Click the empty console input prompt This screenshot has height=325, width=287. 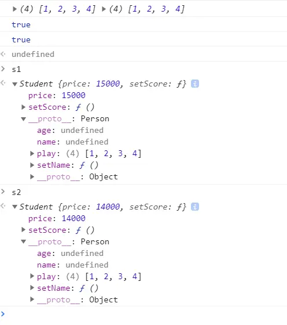(x=145, y=314)
